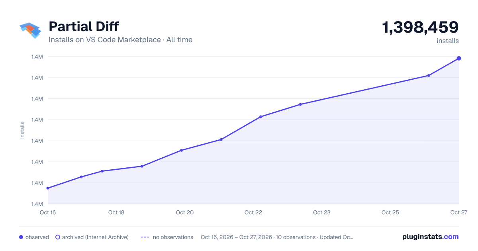Click the 'archived (Internet Archive)' legend label

coord(95,237)
